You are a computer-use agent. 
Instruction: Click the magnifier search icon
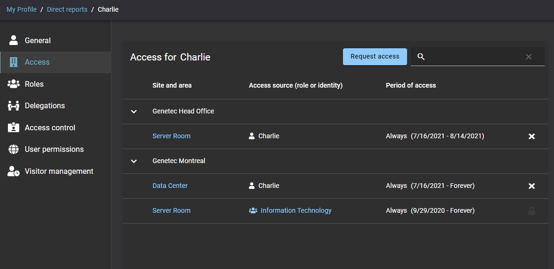421,57
